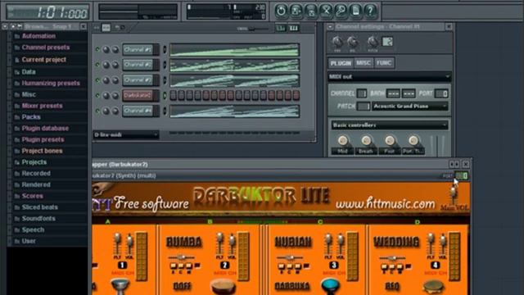Toggle first step button in Darbukator2 row
Image resolution: width=524 pixels, height=295 pixels.
[173, 96]
